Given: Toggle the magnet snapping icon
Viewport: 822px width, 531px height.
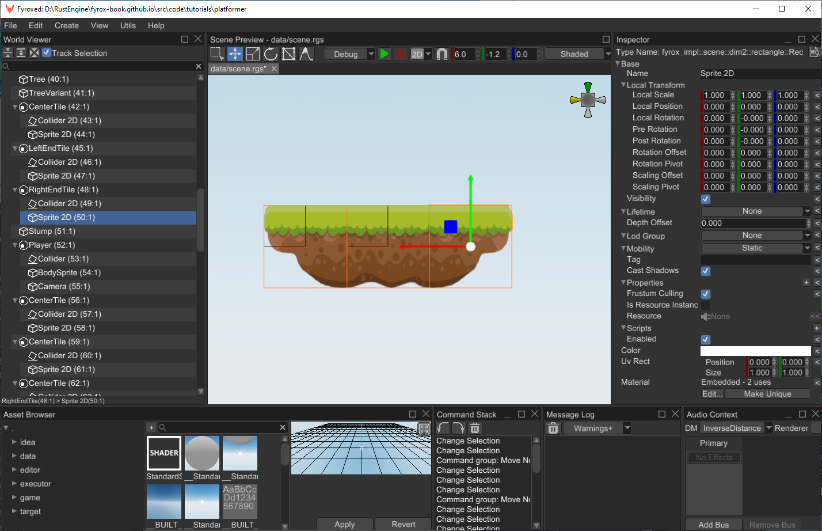Looking at the screenshot, I should click(x=442, y=54).
